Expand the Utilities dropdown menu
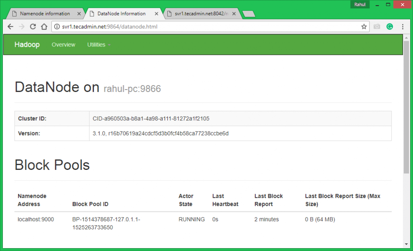The height and width of the screenshot is (251, 413). pyautogui.click(x=99, y=45)
